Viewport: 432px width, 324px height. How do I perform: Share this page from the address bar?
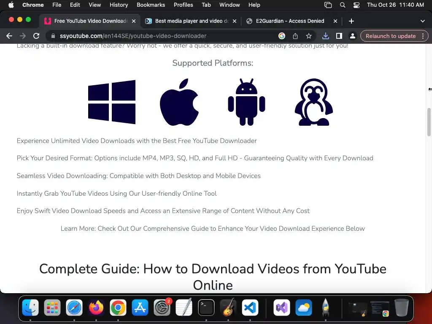click(x=295, y=36)
